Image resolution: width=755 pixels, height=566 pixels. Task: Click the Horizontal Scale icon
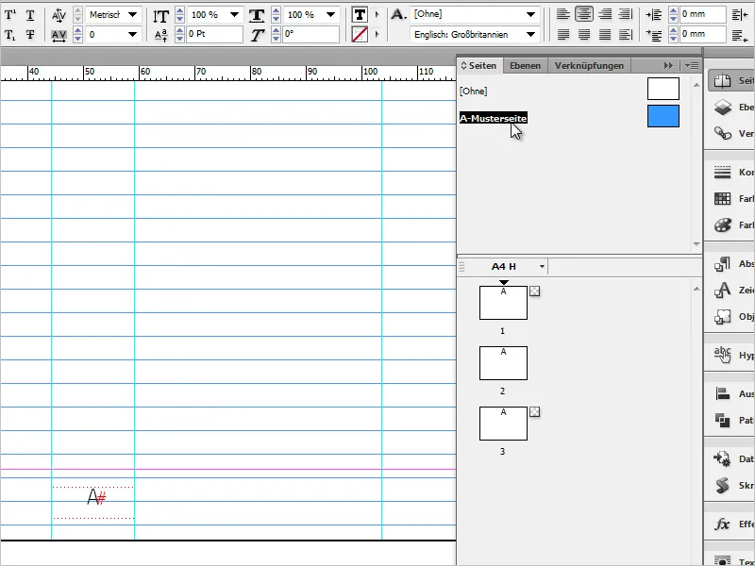257,15
